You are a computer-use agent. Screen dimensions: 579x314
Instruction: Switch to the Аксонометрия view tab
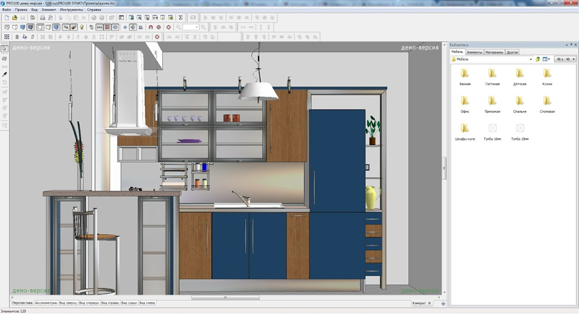[46, 303]
